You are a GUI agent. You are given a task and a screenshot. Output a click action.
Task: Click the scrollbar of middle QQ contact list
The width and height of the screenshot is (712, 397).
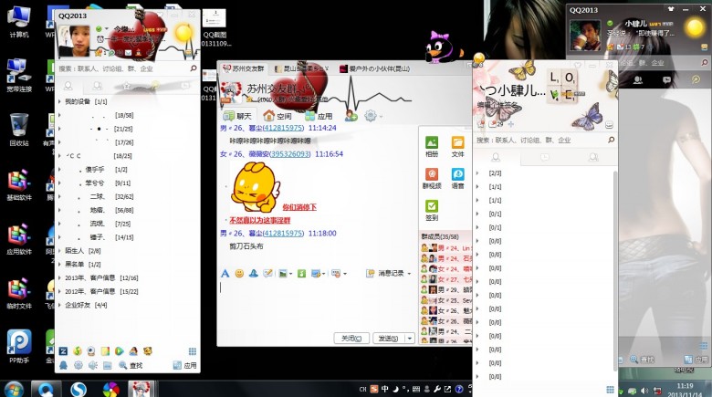(x=615, y=271)
